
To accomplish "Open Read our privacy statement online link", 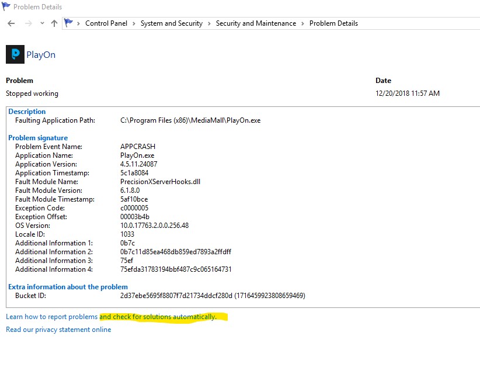I will click(x=58, y=330).
